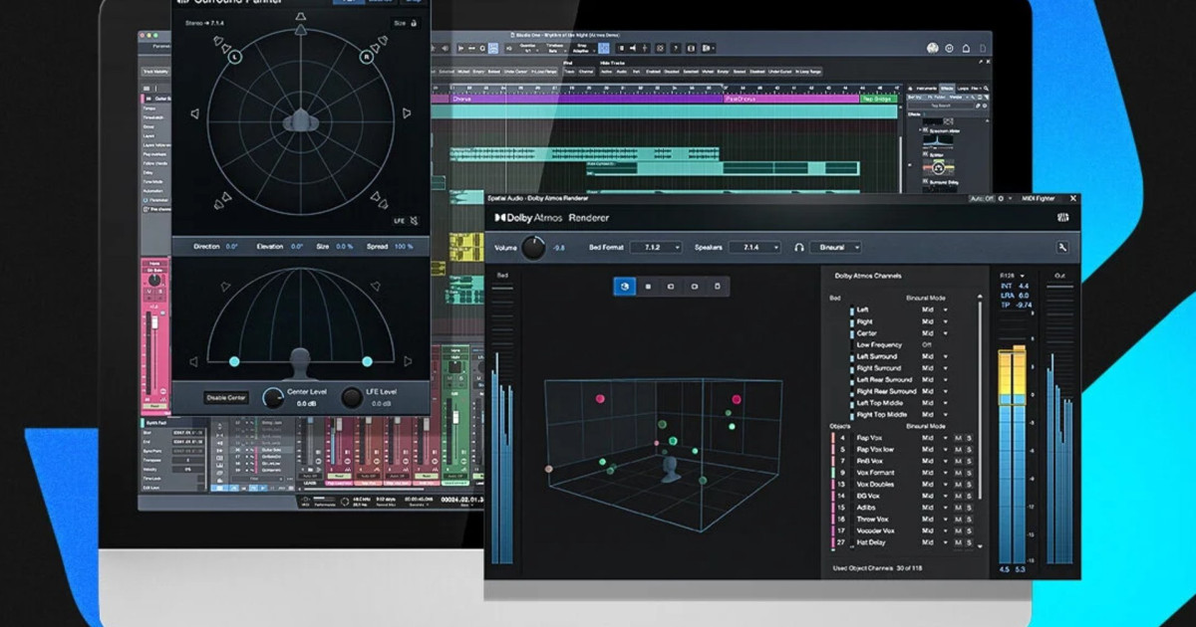Select the perspective 3D room view icon
This screenshot has height=627, width=1196.
tap(624, 287)
